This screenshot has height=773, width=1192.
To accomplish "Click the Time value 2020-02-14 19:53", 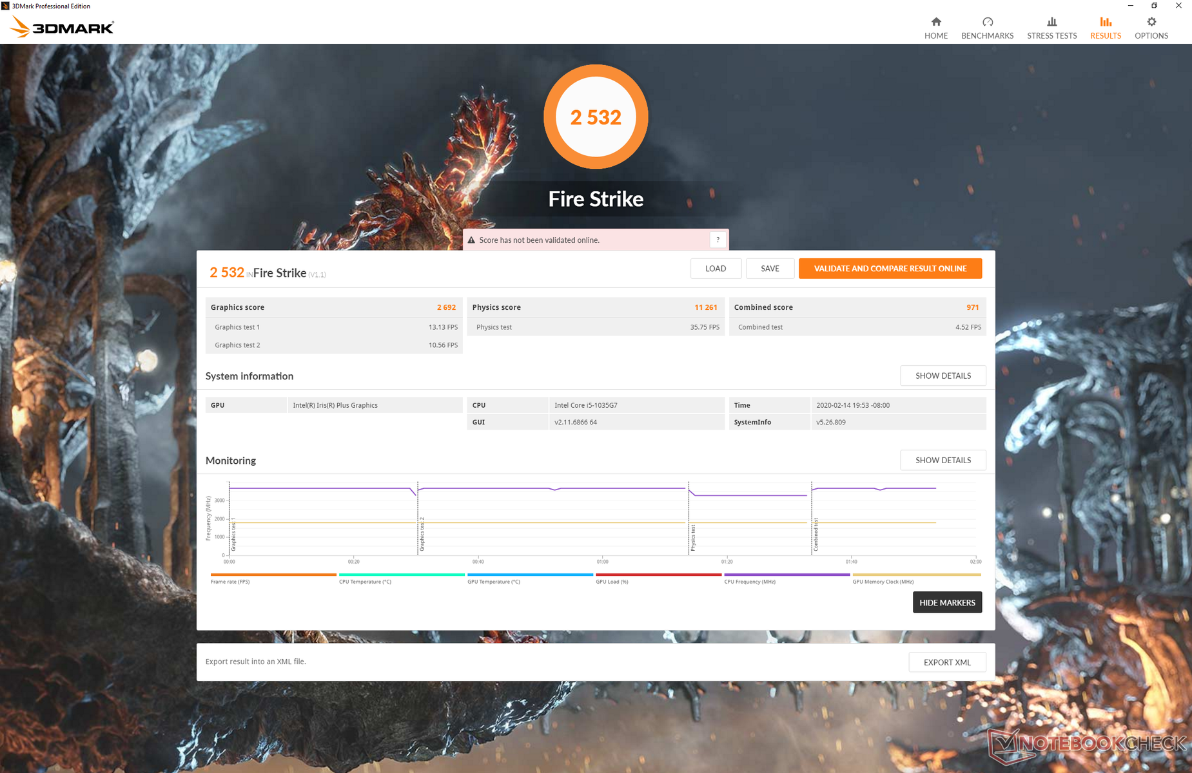I will 853,405.
